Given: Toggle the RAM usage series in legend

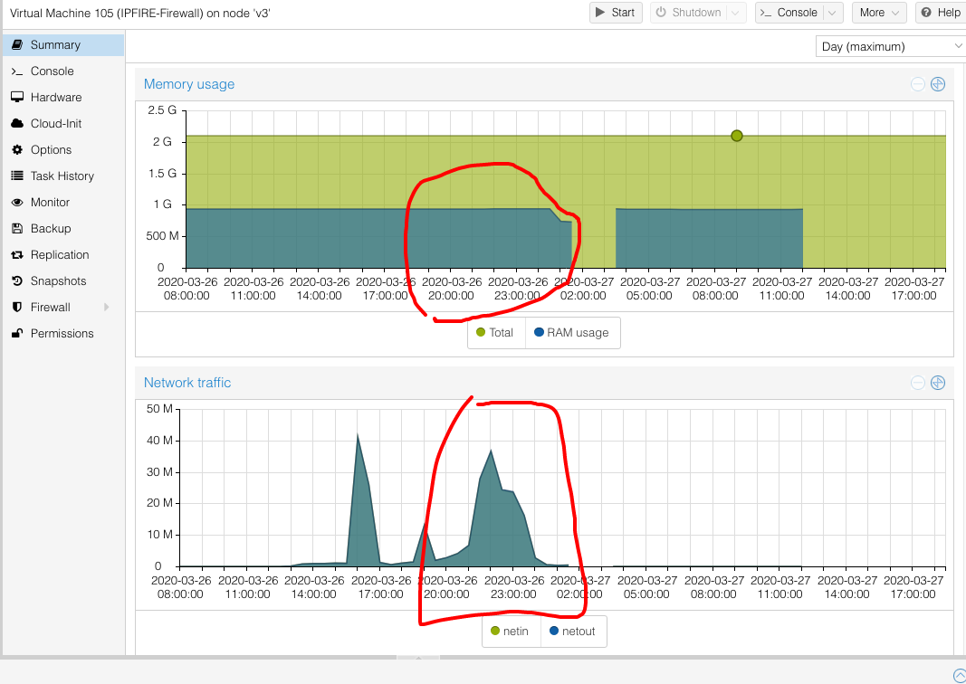Looking at the screenshot, I should pos(571,332).
